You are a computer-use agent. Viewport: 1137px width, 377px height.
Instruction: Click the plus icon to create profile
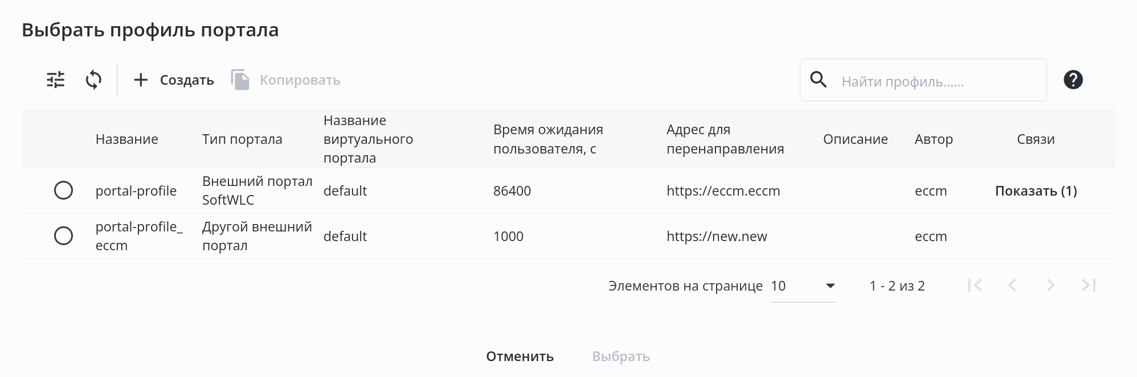coord(141,80)
